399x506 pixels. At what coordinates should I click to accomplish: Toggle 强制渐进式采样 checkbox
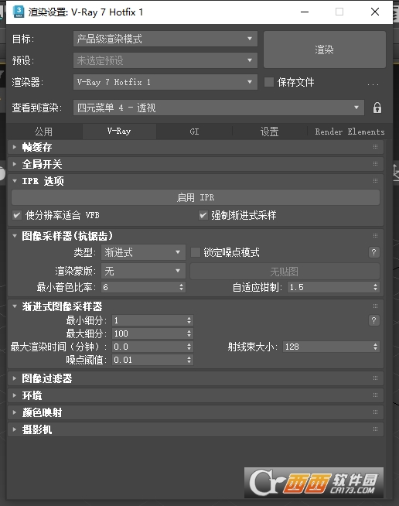click(203, 215)
